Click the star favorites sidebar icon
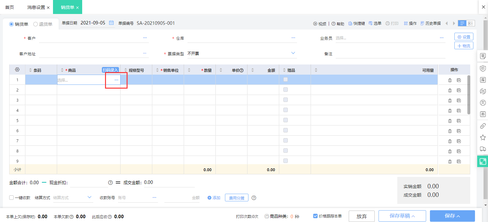 pos(483,138)
